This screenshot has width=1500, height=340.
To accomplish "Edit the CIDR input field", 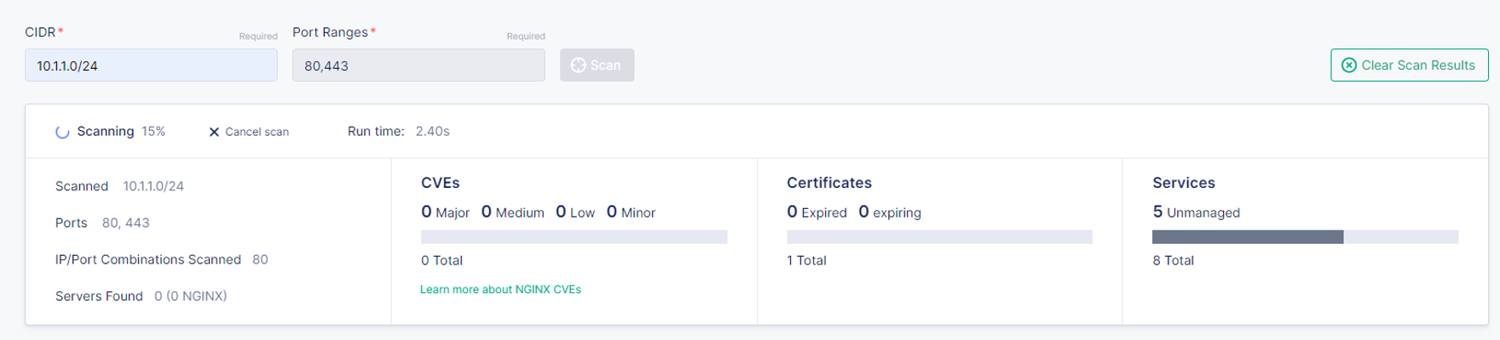I will click(151, 65).
